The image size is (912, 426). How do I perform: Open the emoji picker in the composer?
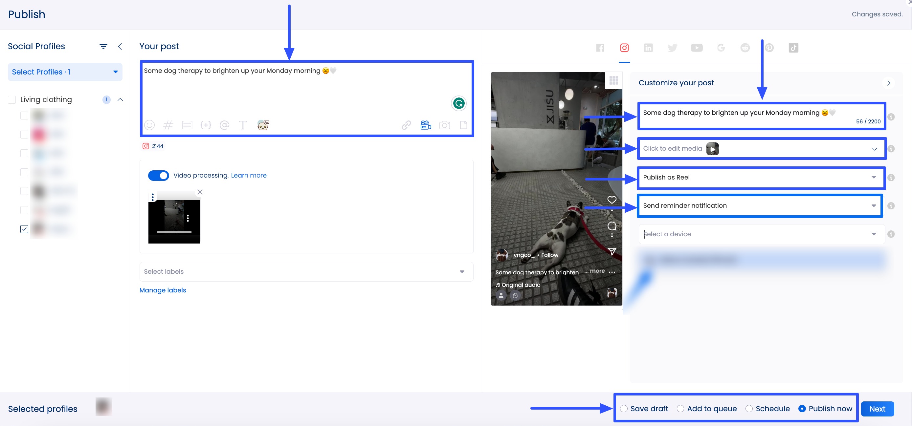point(149,125)
